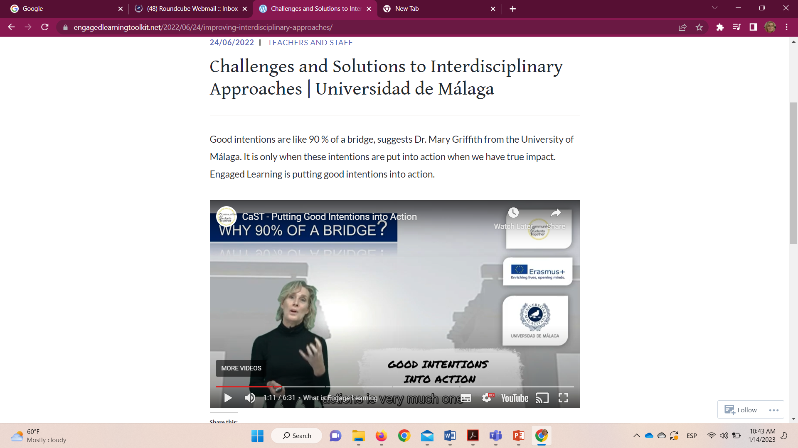Open the video channel avatar logo
Screen dimensions: 798x448
[x=227, y=217]
